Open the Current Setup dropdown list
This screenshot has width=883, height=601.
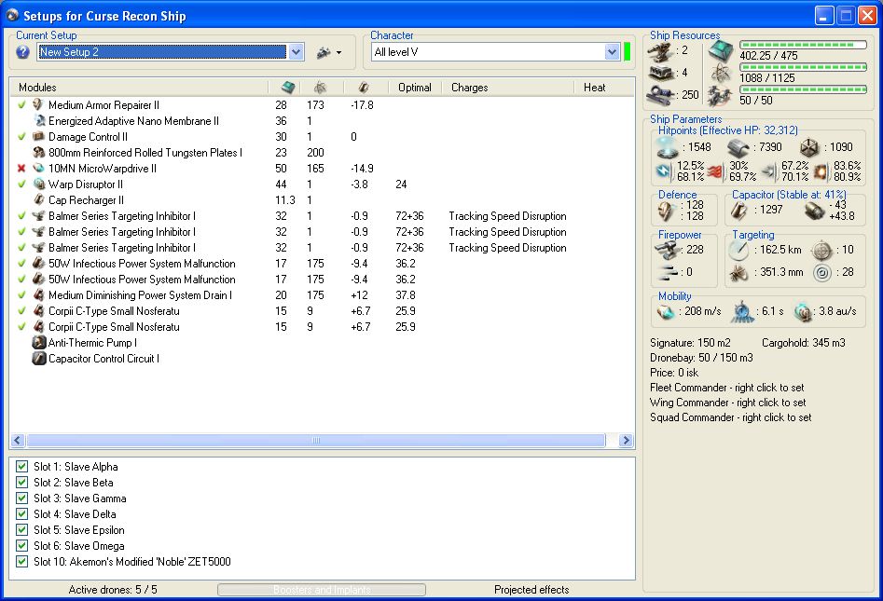click(x=297, y=52)
